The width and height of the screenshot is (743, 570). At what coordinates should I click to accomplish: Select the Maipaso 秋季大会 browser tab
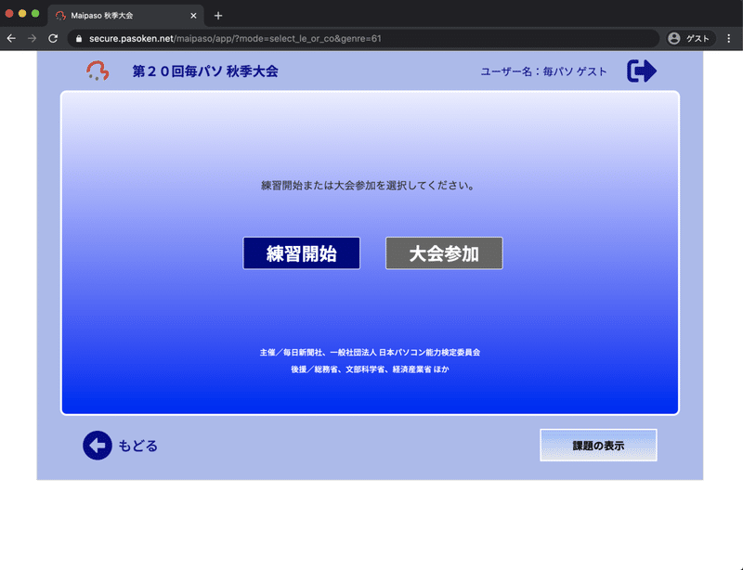tap(125, 16)
